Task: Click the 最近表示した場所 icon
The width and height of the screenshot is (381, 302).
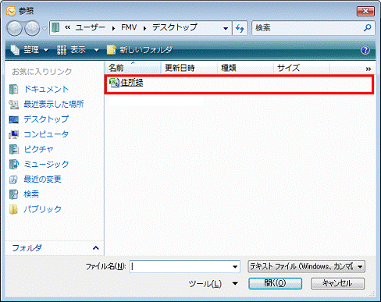Action: 13,105
